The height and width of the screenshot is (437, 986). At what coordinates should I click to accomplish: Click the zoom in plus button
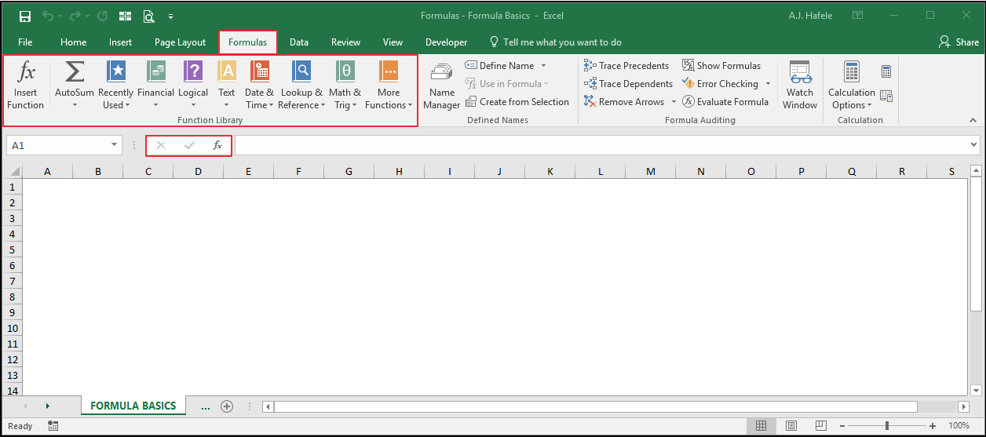pyautogui.click(x=933, y=426)
